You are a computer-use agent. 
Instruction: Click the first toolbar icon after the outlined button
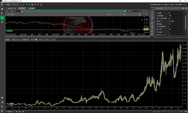[x=21, y=5]
